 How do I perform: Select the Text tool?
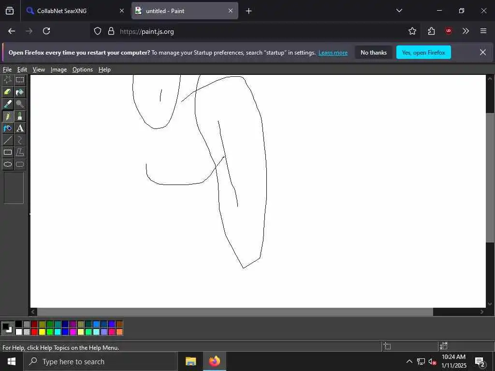coord(20,128)
